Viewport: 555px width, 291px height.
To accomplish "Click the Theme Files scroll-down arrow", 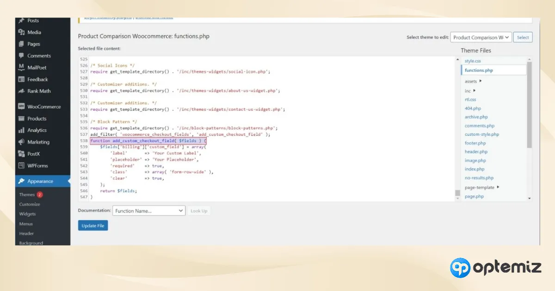I will click(530, 199).
